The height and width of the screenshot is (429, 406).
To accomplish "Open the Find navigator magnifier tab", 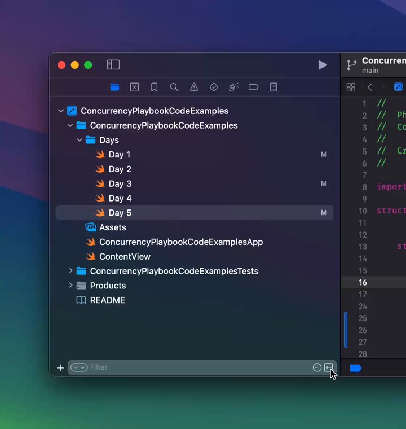I will (x=174, y=87).
